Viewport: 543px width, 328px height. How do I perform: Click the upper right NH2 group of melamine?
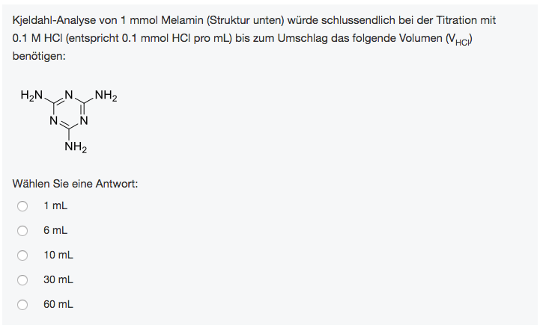pos(106,96)
